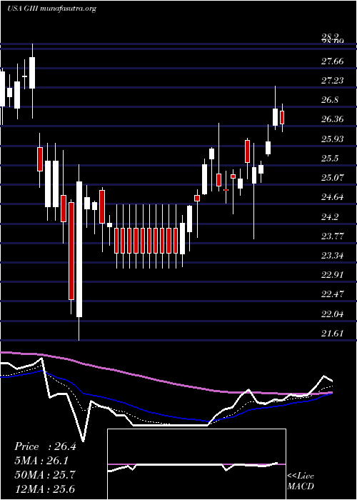Click inside the MACD indicator panel
Screen dimensions: 357x500
coord(196,464)
